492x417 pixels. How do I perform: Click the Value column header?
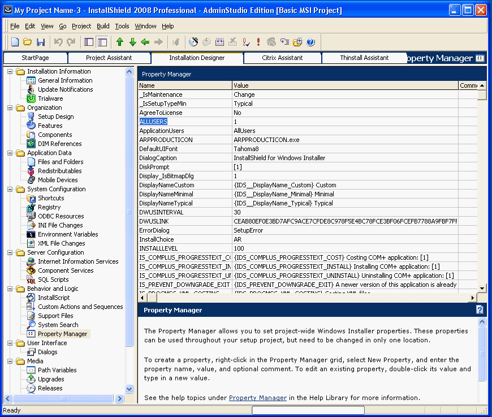pyautogui.click(x=345, y=85)
